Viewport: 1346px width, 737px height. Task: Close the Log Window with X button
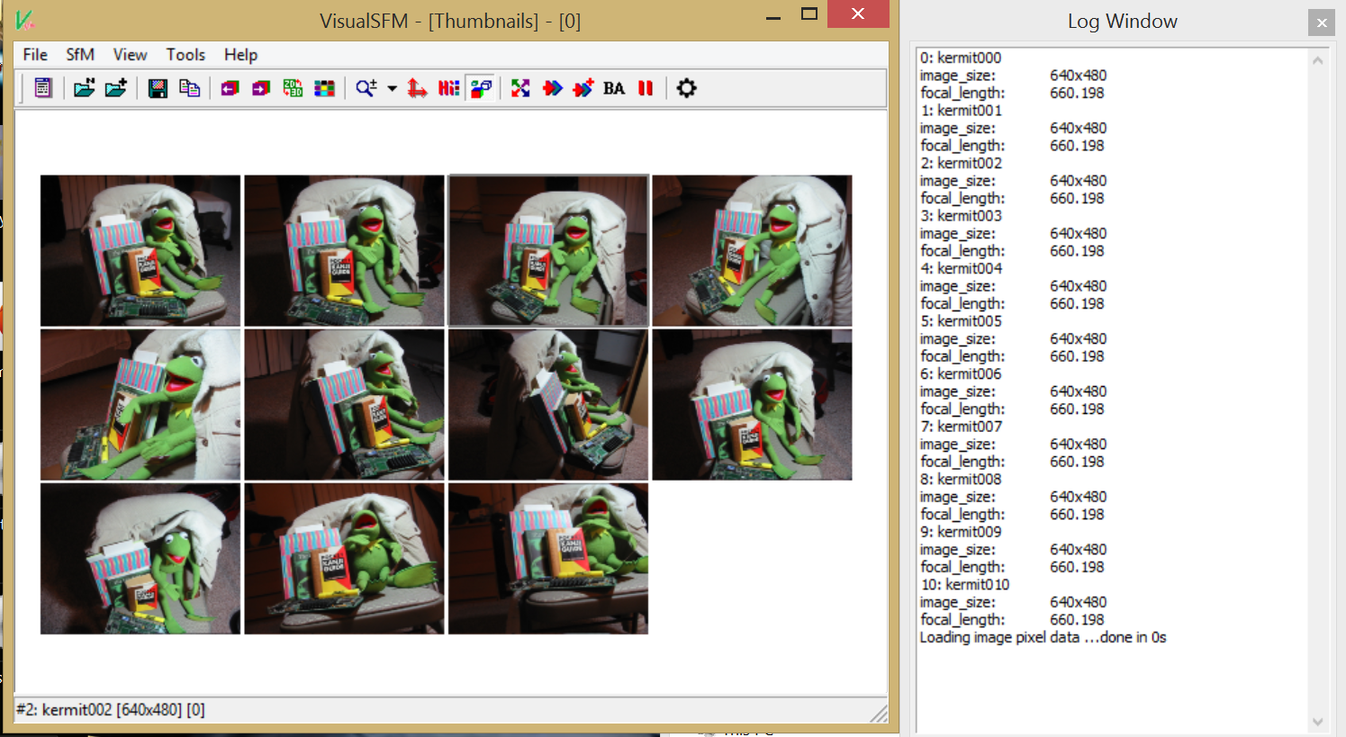1321,22
